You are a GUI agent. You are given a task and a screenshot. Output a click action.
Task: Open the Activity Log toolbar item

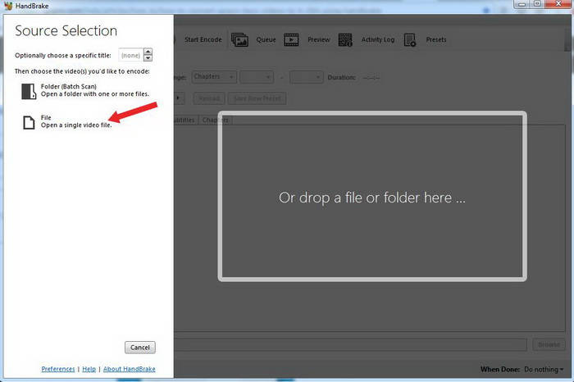[378, 39]
